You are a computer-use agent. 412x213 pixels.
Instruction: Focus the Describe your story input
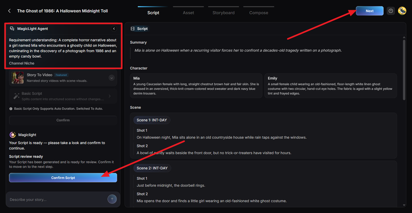click(57, 200)
